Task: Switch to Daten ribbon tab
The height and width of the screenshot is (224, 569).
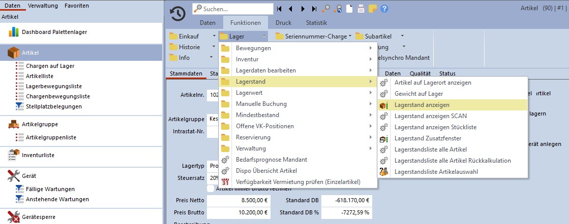Action: click(x=208, y=22)
